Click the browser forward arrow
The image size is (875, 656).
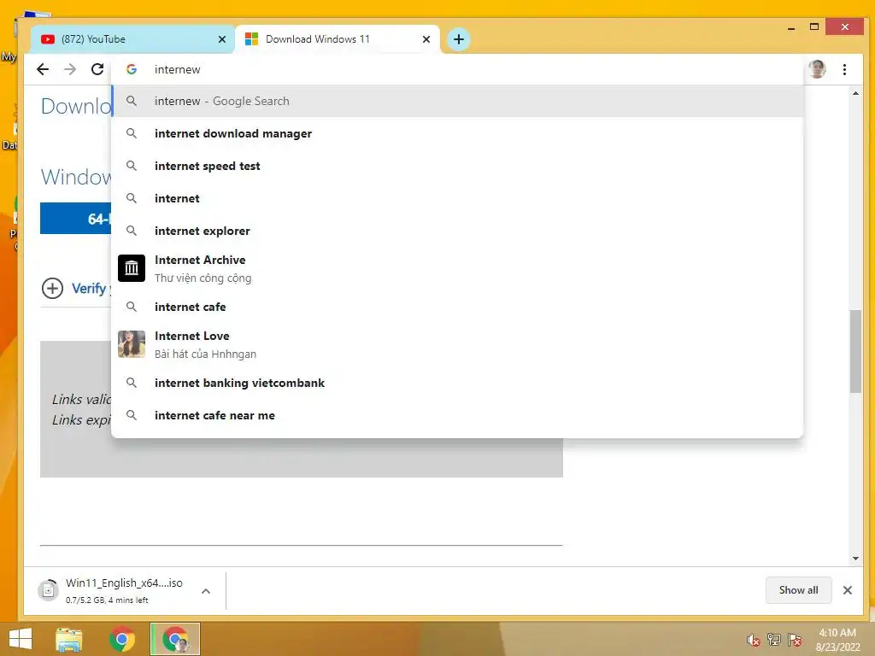tap(70, 69)
